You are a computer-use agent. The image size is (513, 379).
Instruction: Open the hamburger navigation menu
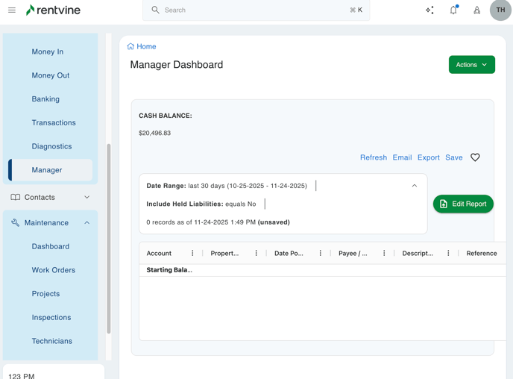[12, 10]
